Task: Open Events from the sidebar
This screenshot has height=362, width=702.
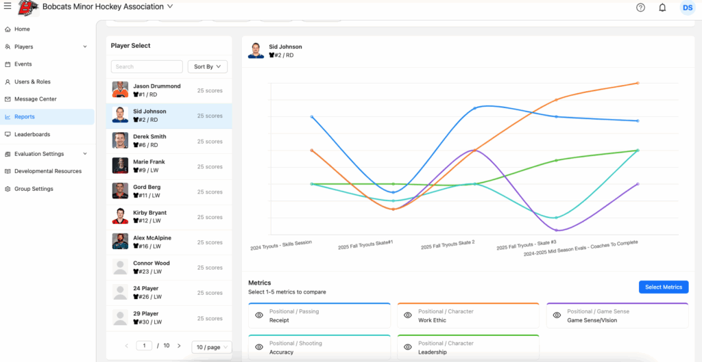Action: tap(23, 64)
